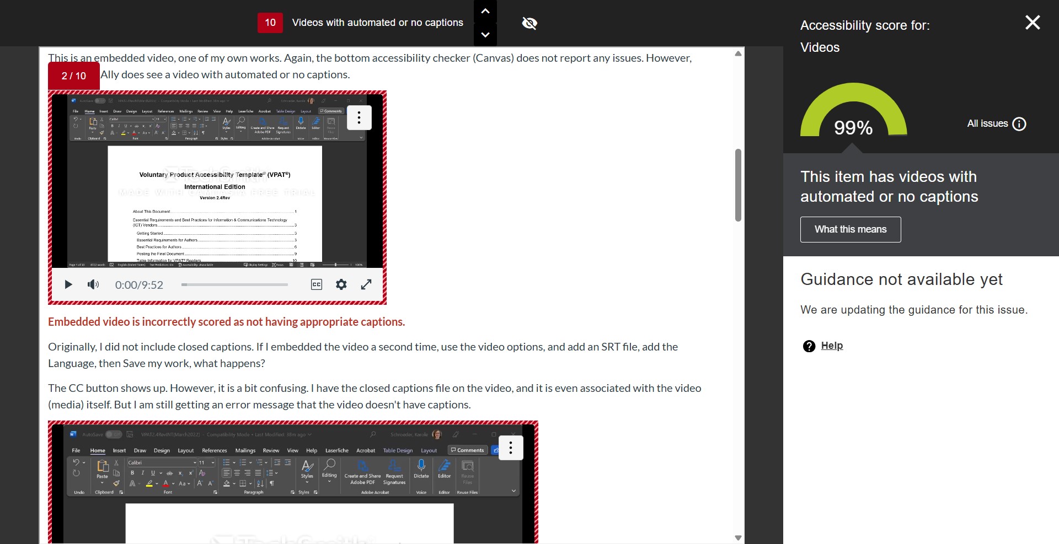The height and width of the screenshot is (544, 1059).
Task: Go to the previous issue with the up chevron
Action: [485, 11]
